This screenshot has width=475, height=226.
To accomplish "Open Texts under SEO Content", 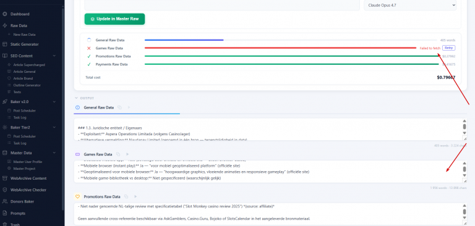I will coord(17,92).
